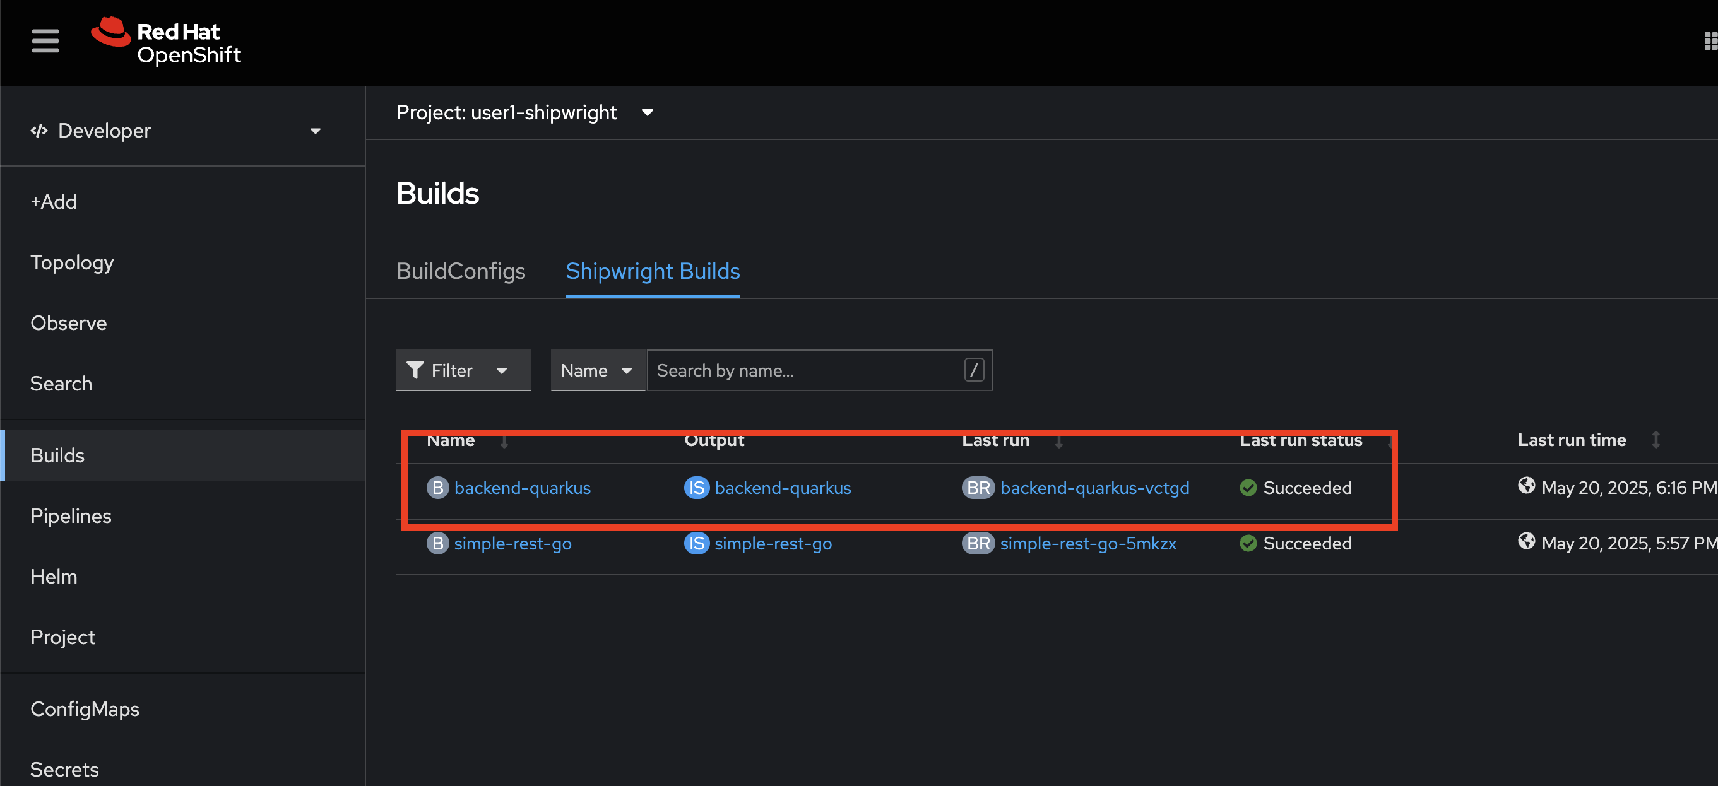Expand the Developer perspective switcher
The image size is (1718, 786).
(x=176, y=131)
